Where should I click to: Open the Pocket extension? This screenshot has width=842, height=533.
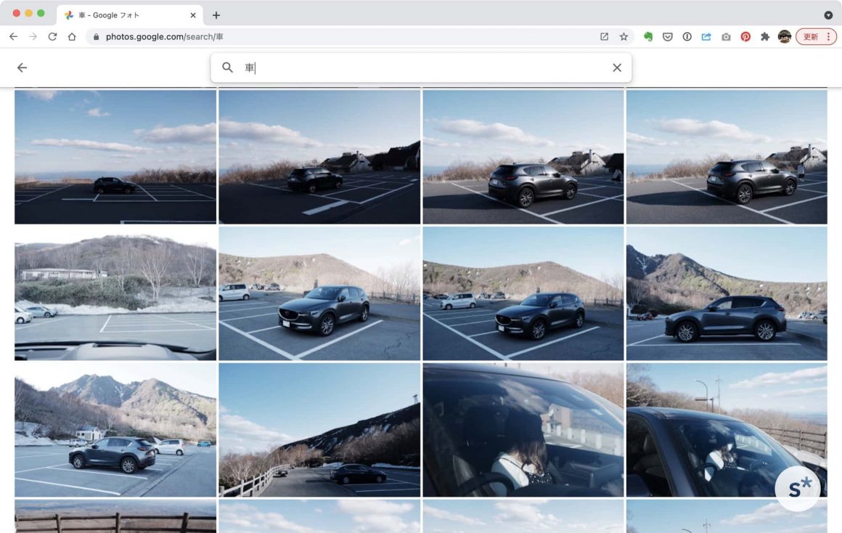tap(667, 36)
